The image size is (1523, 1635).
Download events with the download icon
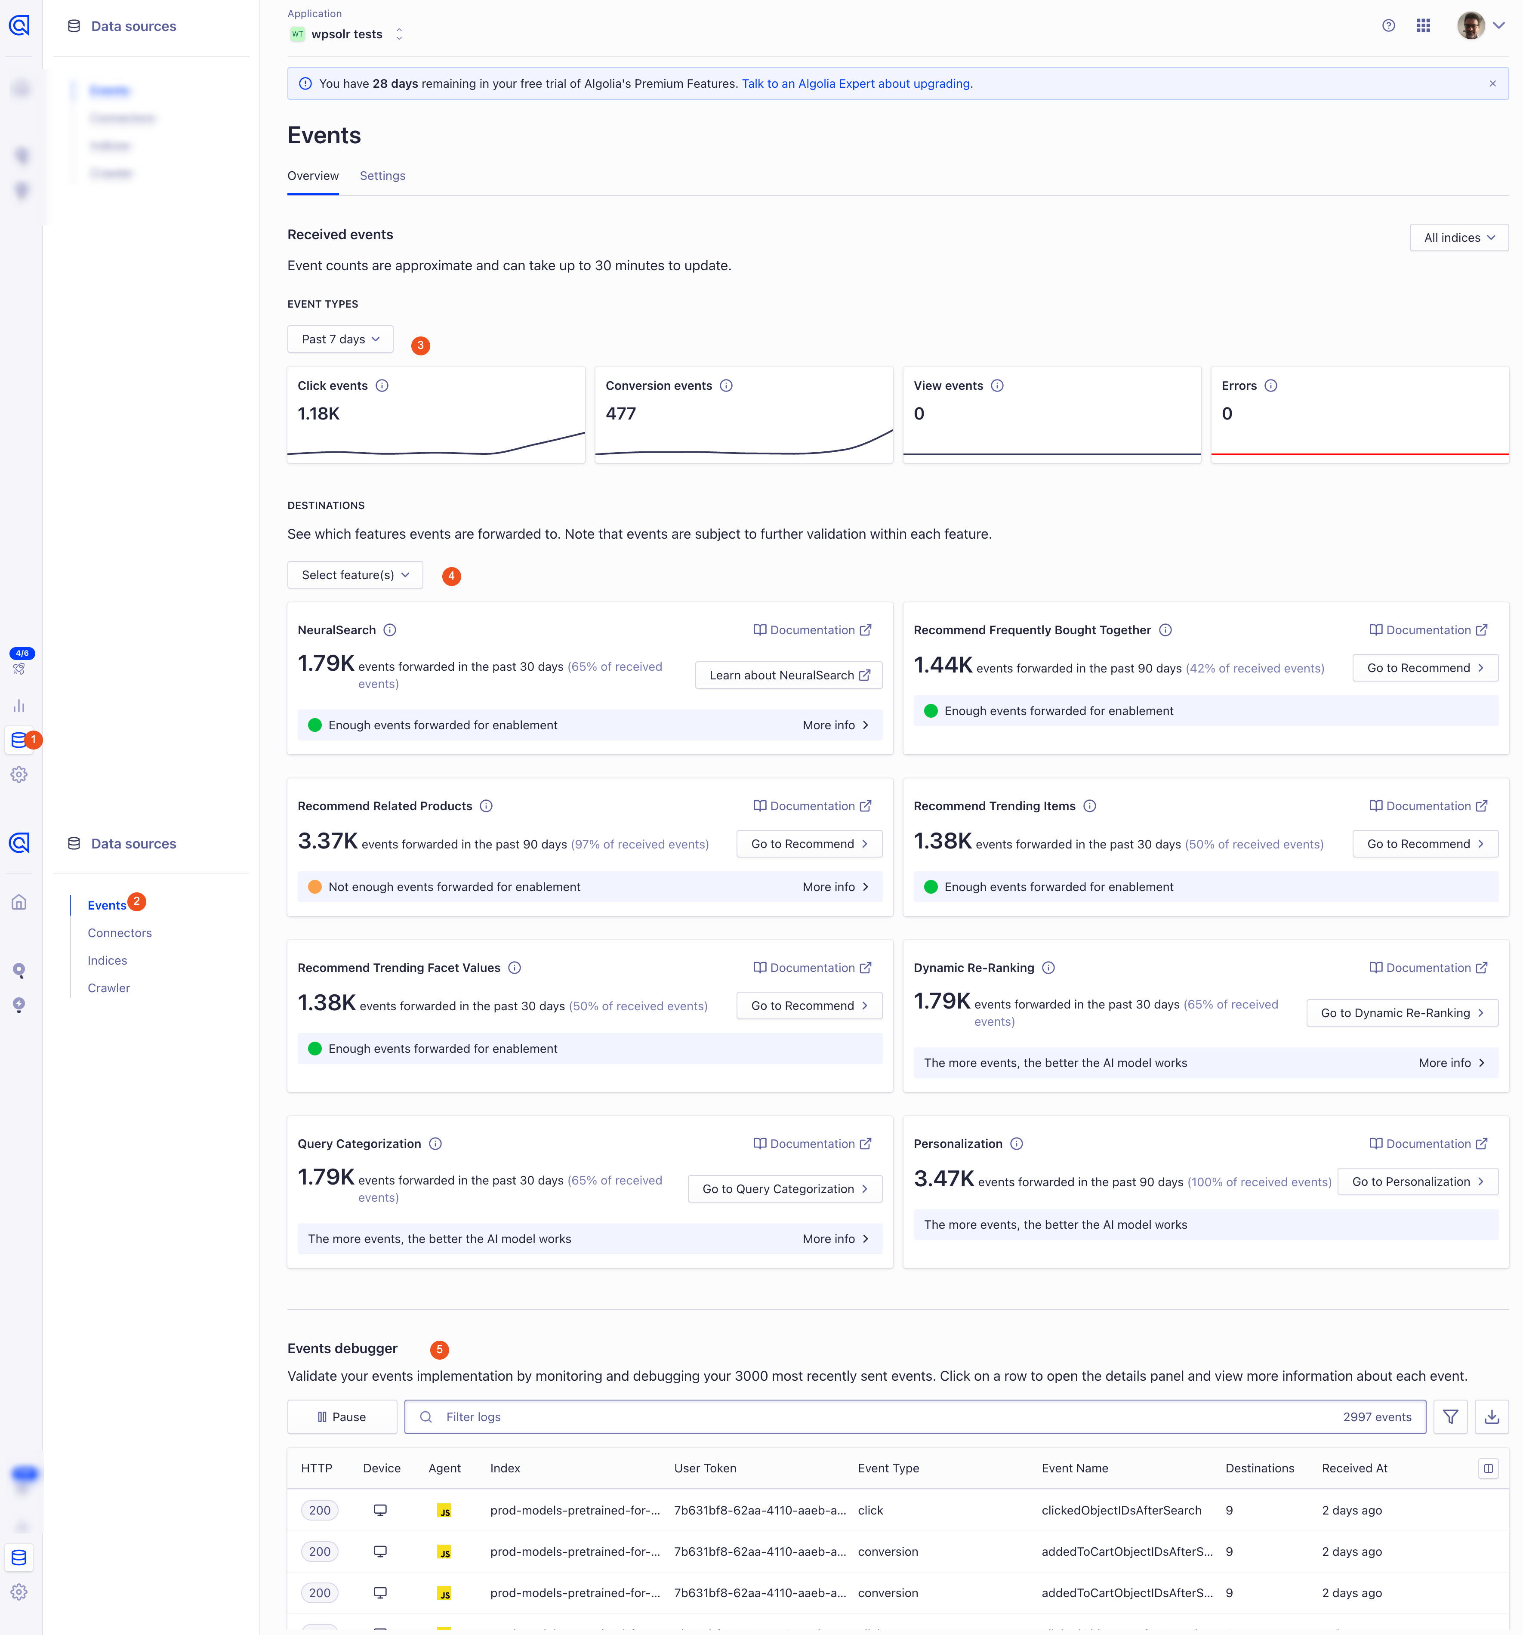(x=1492, y=1417)
